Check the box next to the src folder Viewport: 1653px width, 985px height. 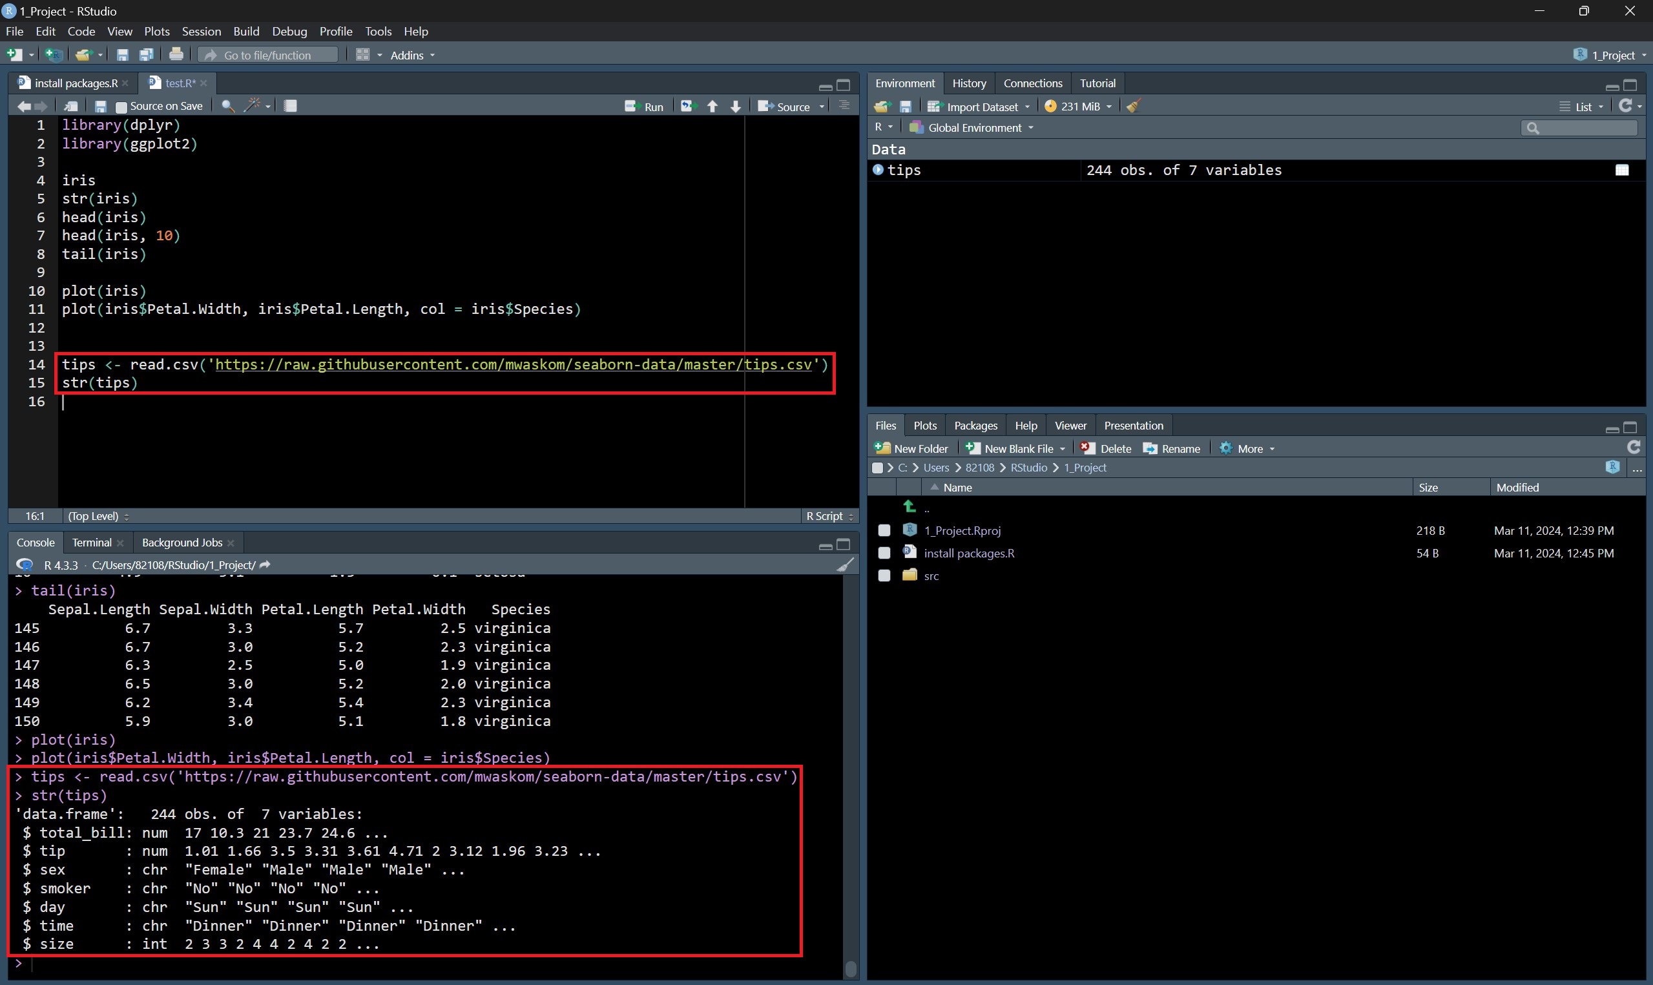tap(884, 575)
